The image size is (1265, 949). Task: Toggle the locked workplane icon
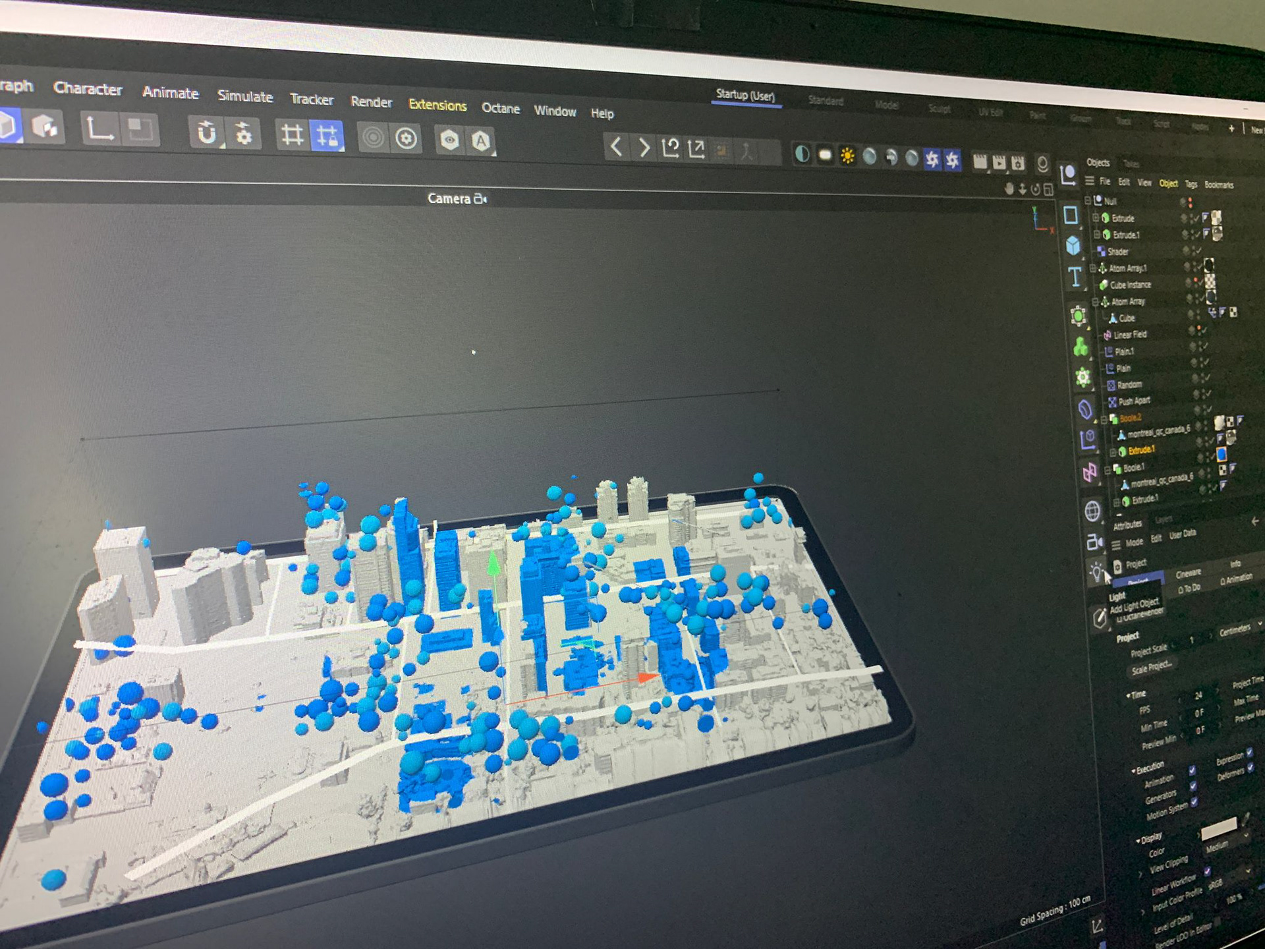point(327,137)
